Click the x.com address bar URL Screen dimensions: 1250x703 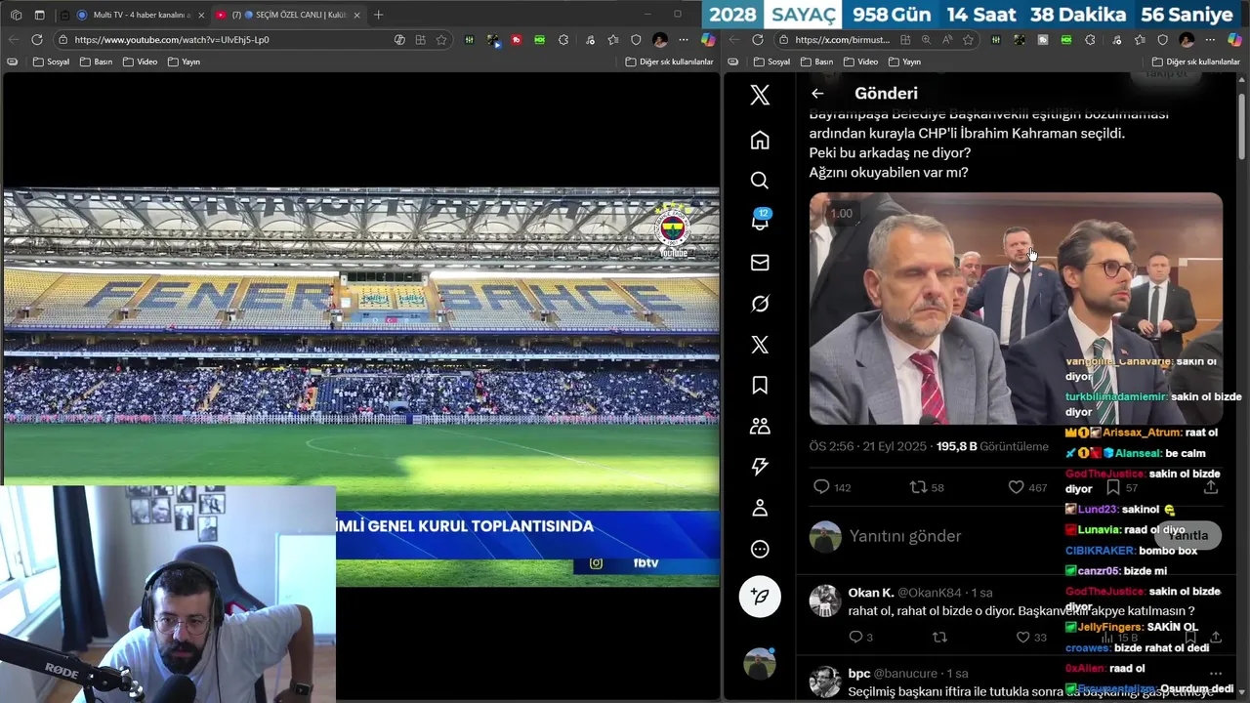click(842, 39)
